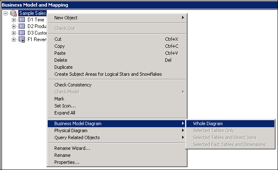Image resolution: width=278 pixels, height=170 pixels.
Task: Choose Check Consistency in context menu
Action: tap(73, 85)
